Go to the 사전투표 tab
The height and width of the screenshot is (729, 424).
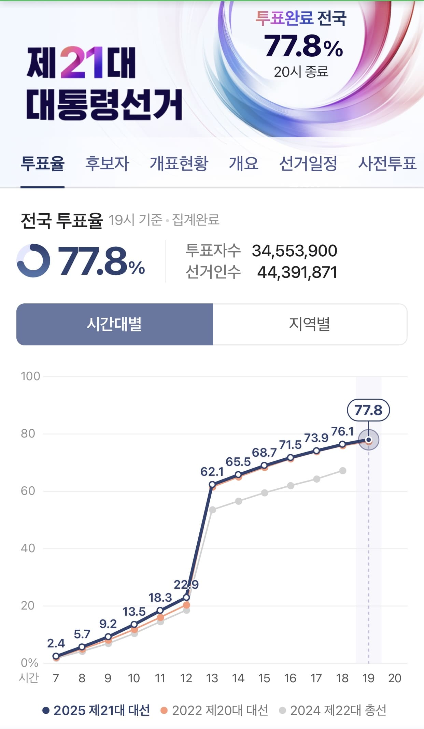(387, 163)
